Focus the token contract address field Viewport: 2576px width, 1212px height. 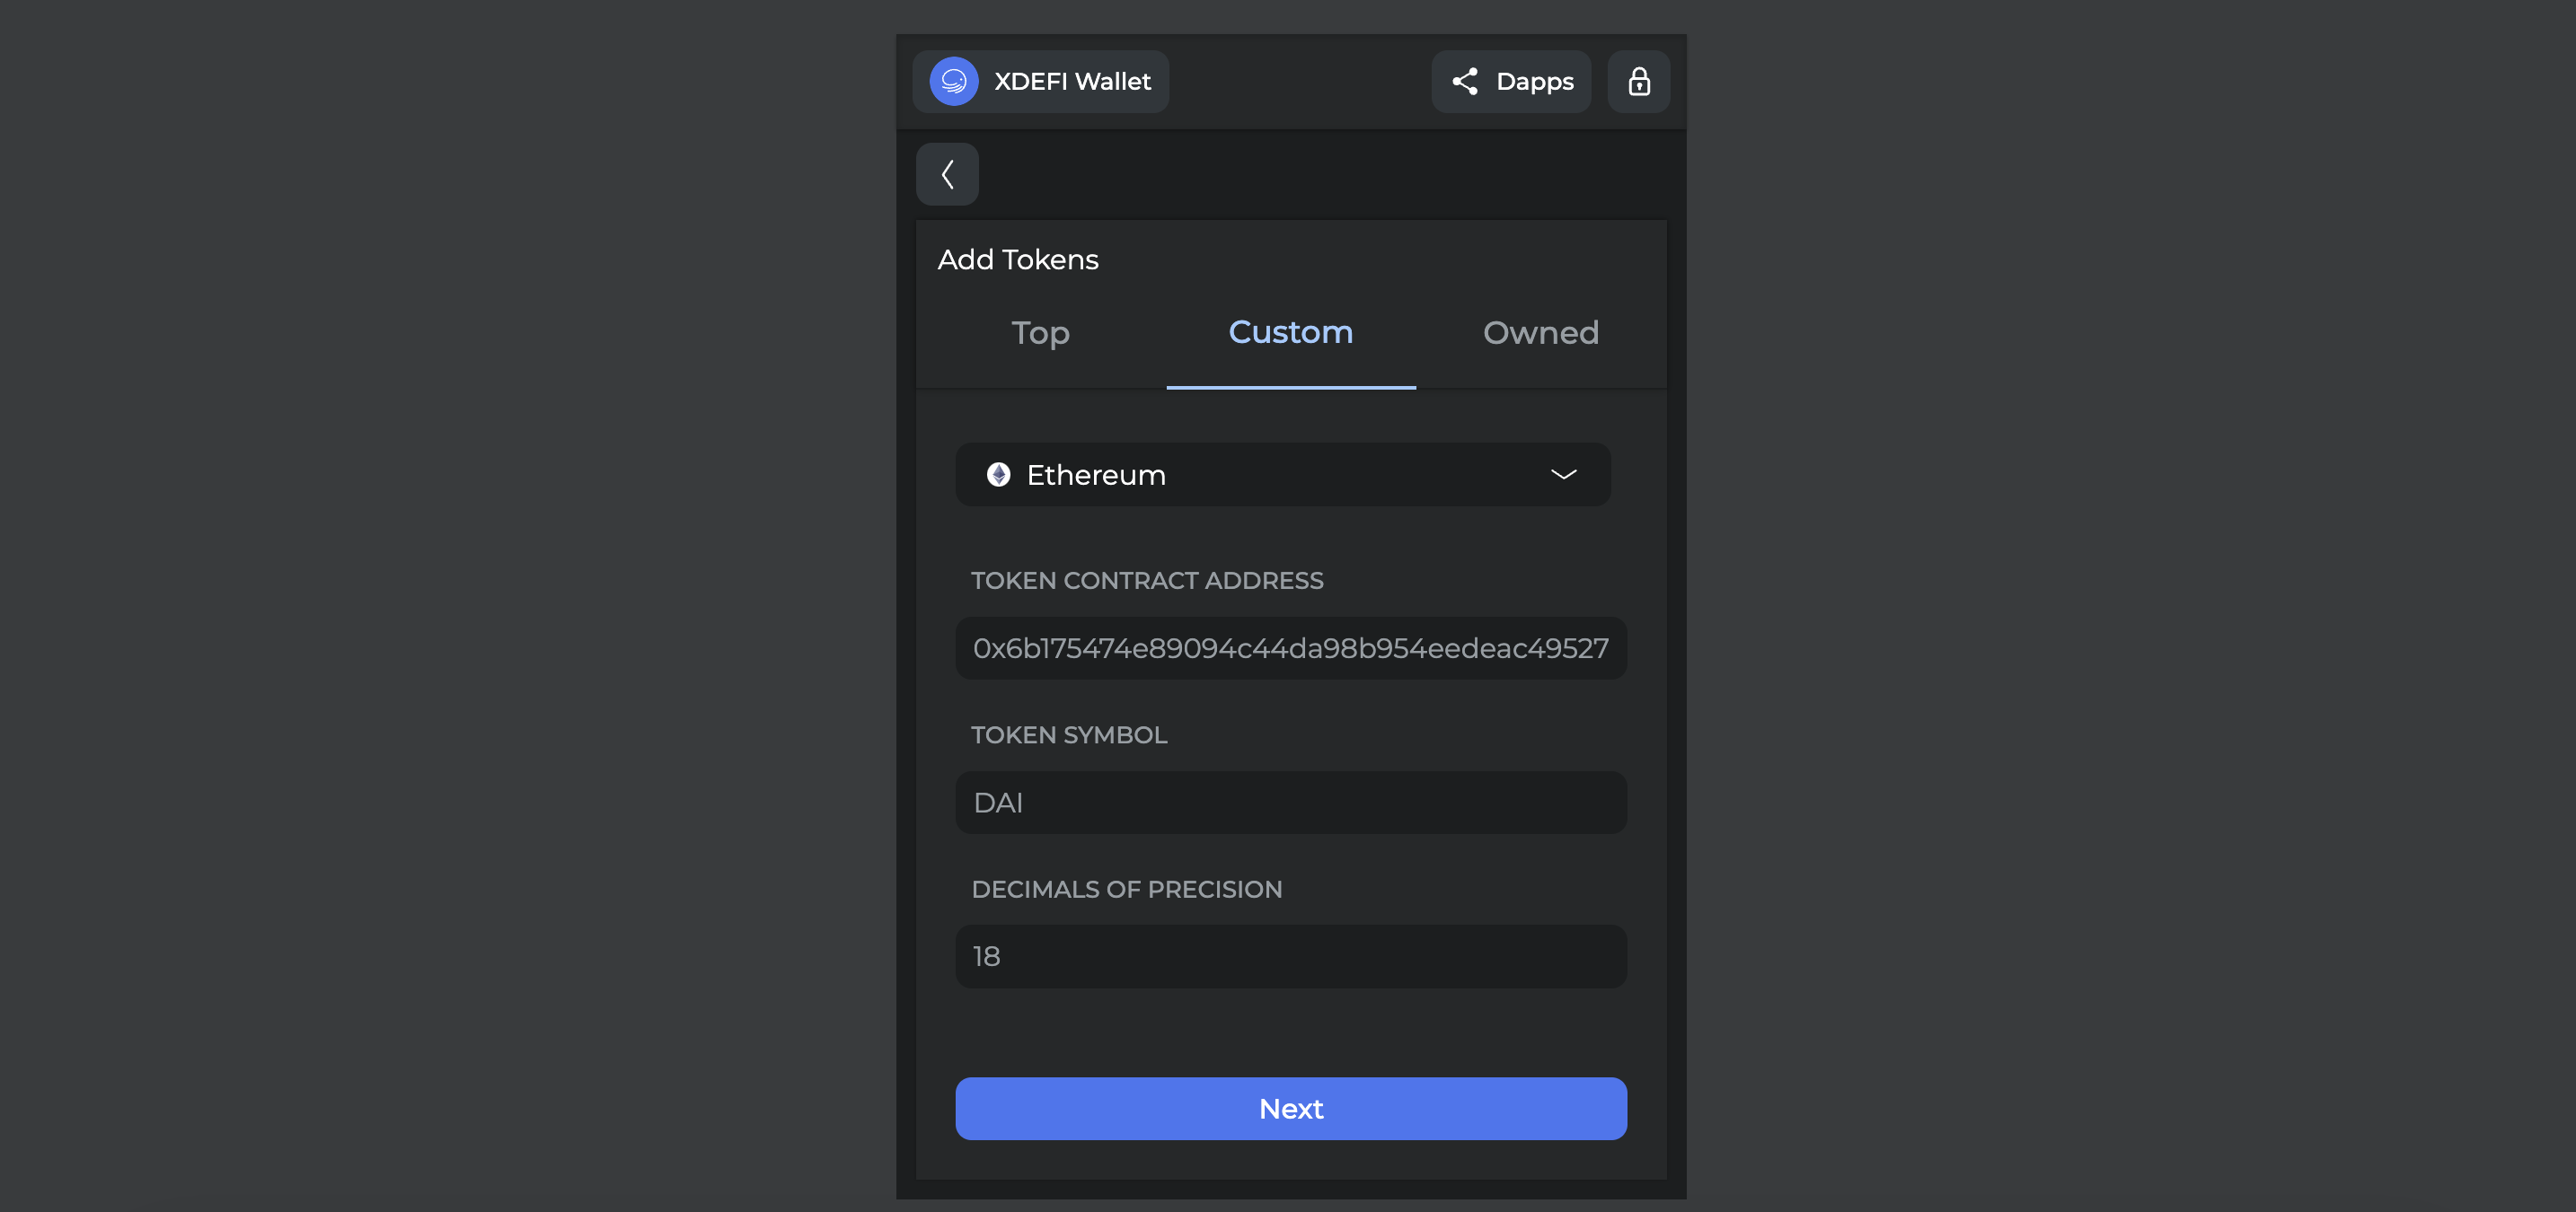click(x=1290, y=648)
